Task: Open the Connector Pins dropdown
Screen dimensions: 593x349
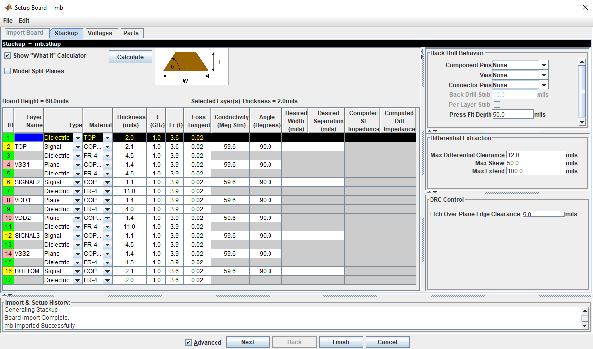Action: click(543, 84)
